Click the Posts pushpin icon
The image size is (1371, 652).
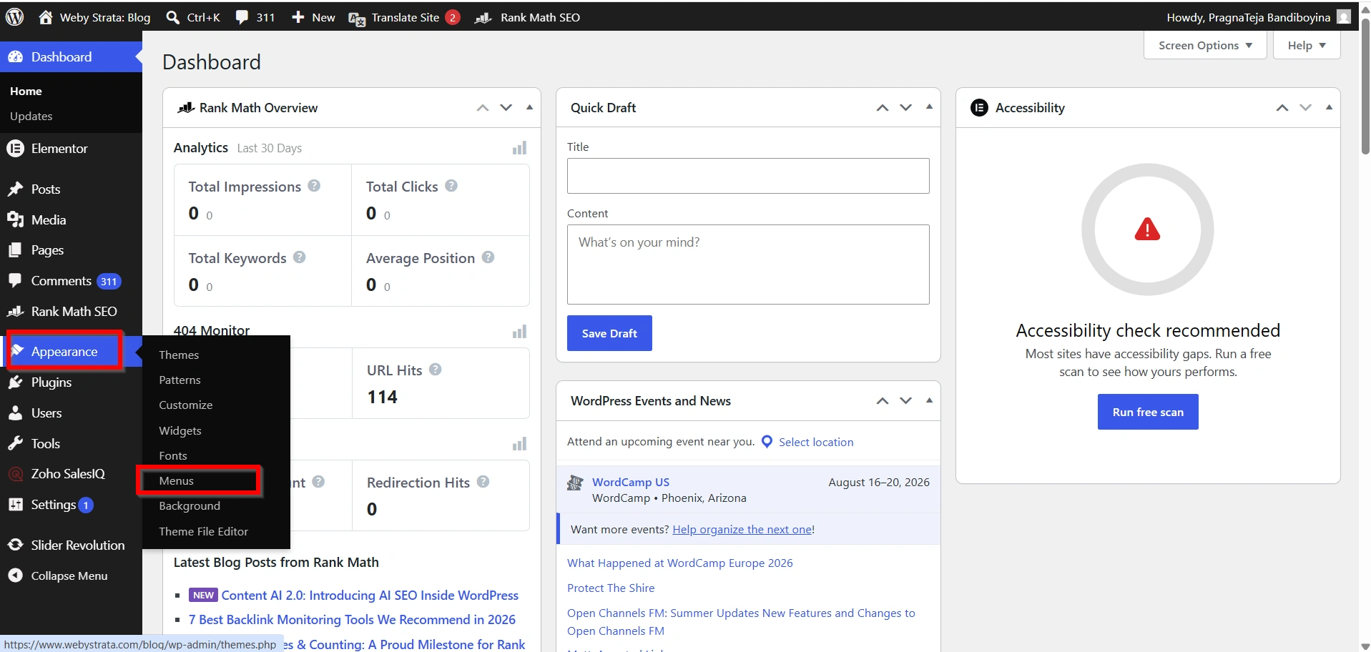[x=15, y=189]
